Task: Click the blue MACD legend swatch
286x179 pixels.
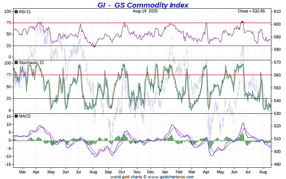Action: [x=16, y=116]
